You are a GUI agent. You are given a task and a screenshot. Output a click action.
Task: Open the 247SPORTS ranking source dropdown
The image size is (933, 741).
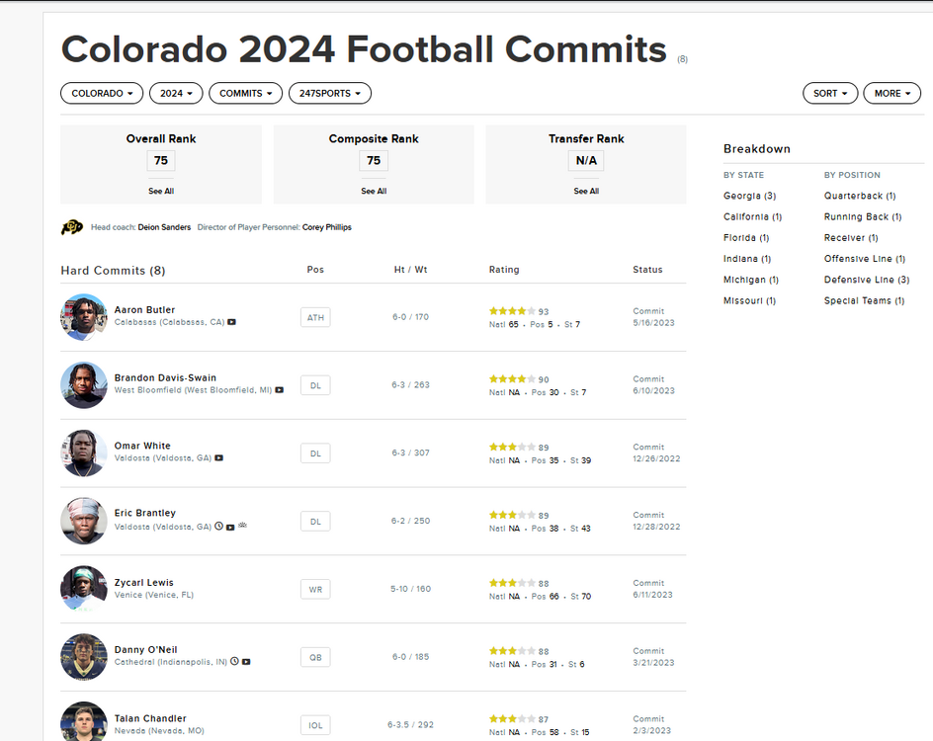coord(329,93)
